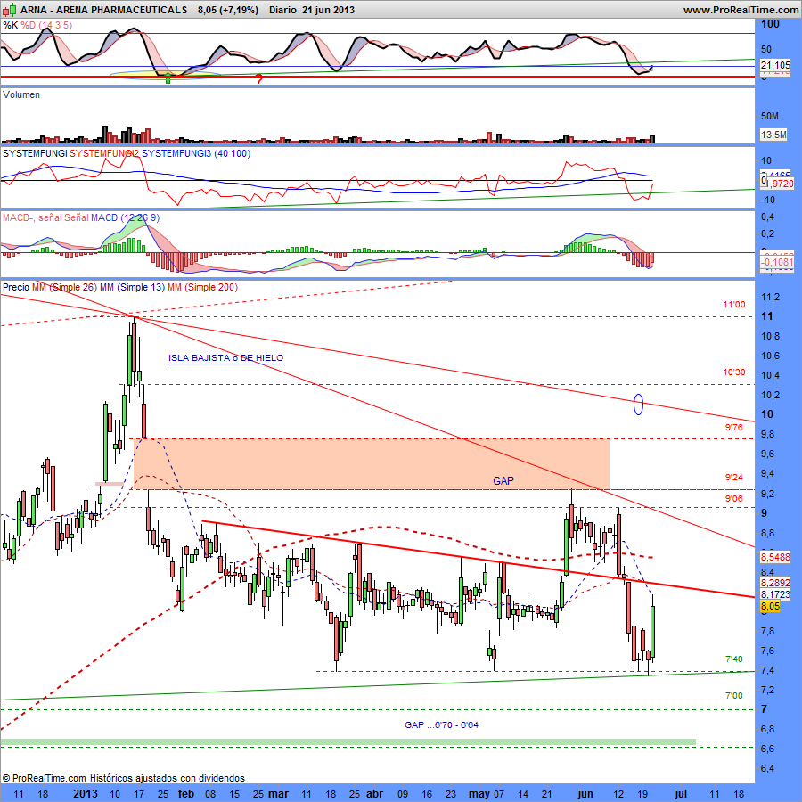
Task: Click the SYSTEMFUNGI black label
Action: pos(35,153)
